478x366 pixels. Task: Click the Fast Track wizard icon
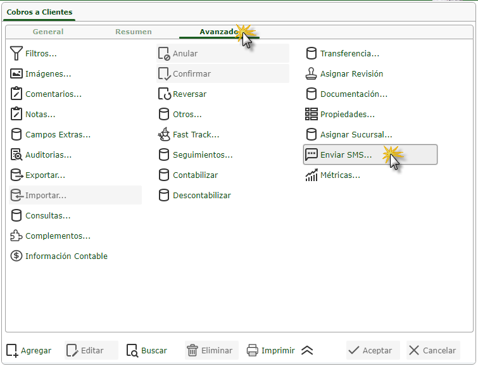tap(164, 134)
